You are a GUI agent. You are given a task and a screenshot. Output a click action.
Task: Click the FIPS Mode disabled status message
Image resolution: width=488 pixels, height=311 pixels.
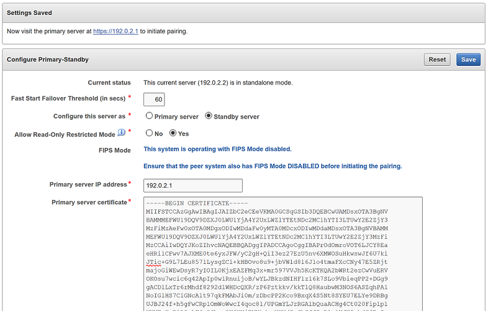[x=217, y=149]
